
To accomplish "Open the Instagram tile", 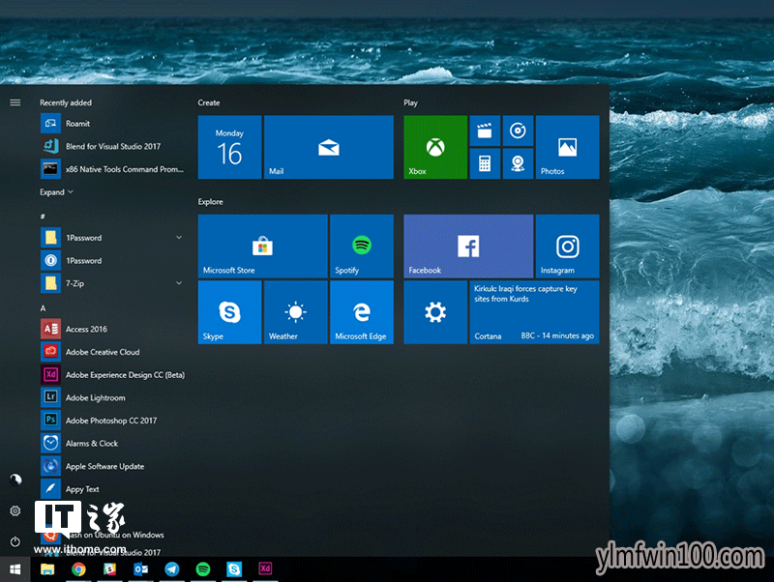I will [x=568, y=247].
